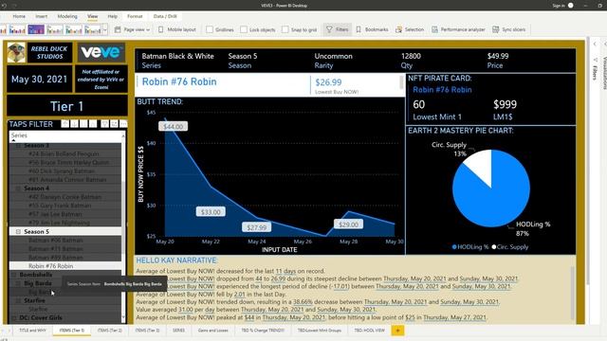The width and height of the screenshot is (607, 341).
Task: Click the slicer scroll down arrow
Action: (123, 318)
